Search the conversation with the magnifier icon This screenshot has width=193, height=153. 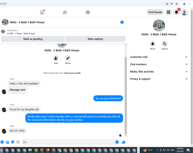164,44
